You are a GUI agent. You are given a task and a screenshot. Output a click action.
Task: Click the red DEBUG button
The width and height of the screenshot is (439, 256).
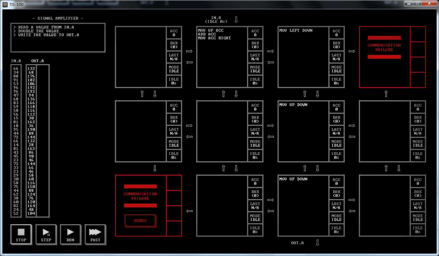(x=140, y=221)
